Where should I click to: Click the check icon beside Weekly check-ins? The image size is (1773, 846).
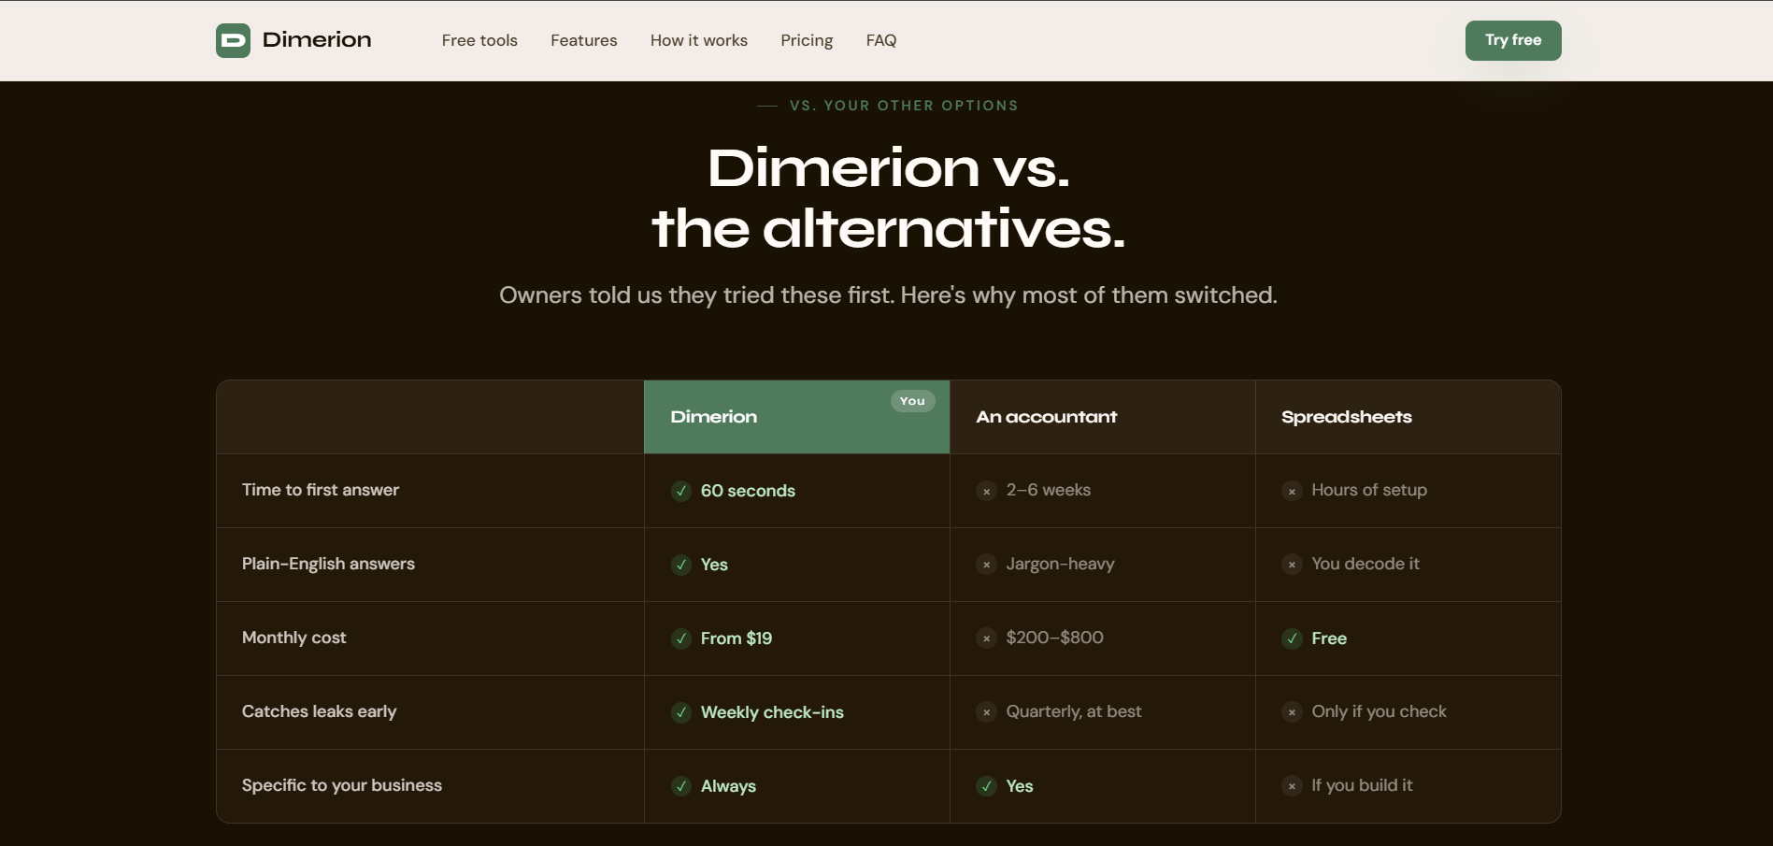coord(681,712)
